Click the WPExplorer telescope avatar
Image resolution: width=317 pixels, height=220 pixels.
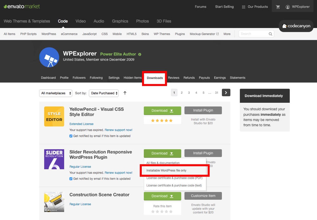point(49,57)
